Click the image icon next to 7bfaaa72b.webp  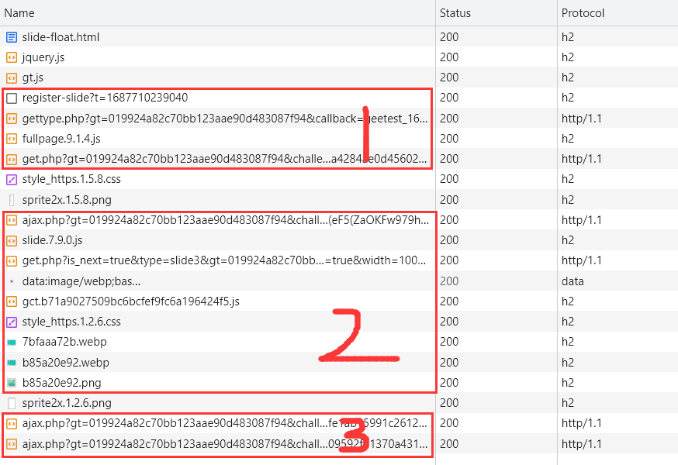12,342
